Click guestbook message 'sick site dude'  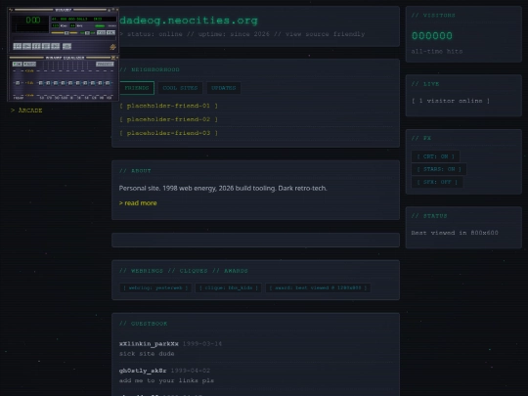pos(147,354)
